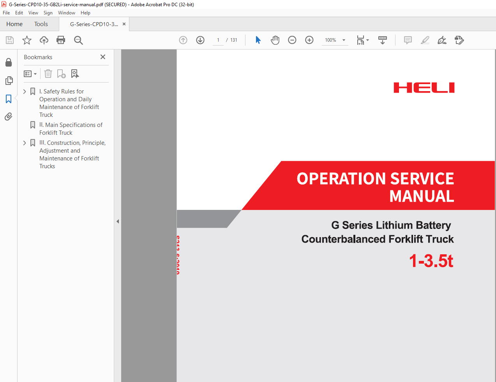This screenshot has height=382, width=496.
Task: Open the Window menu
Action: 67,13
